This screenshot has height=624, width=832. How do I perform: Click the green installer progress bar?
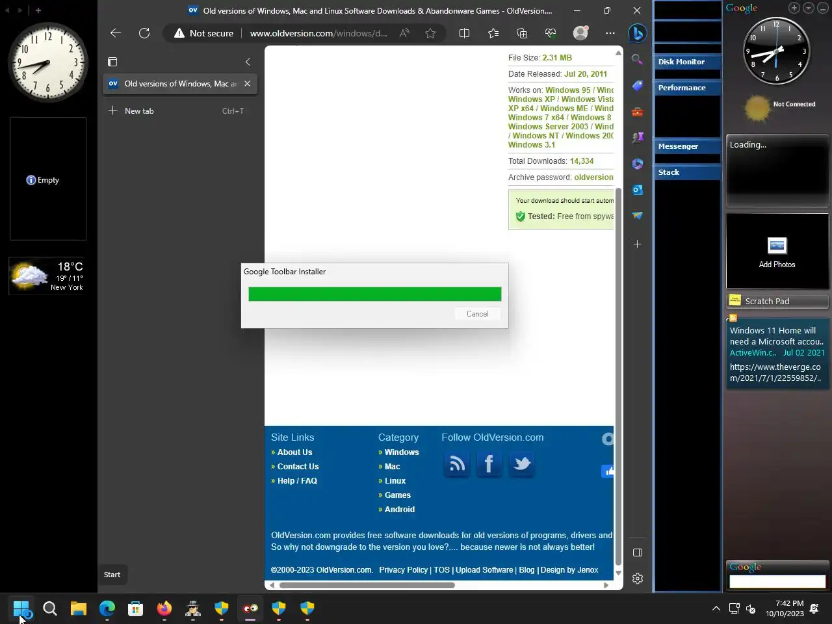pyautogui.click(x=375, y=294)
